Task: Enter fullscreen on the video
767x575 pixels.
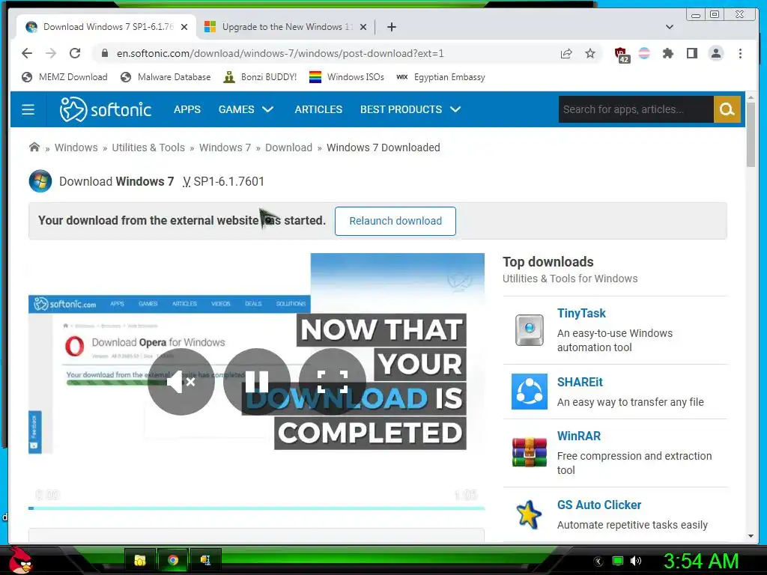Action: point(332,381)
